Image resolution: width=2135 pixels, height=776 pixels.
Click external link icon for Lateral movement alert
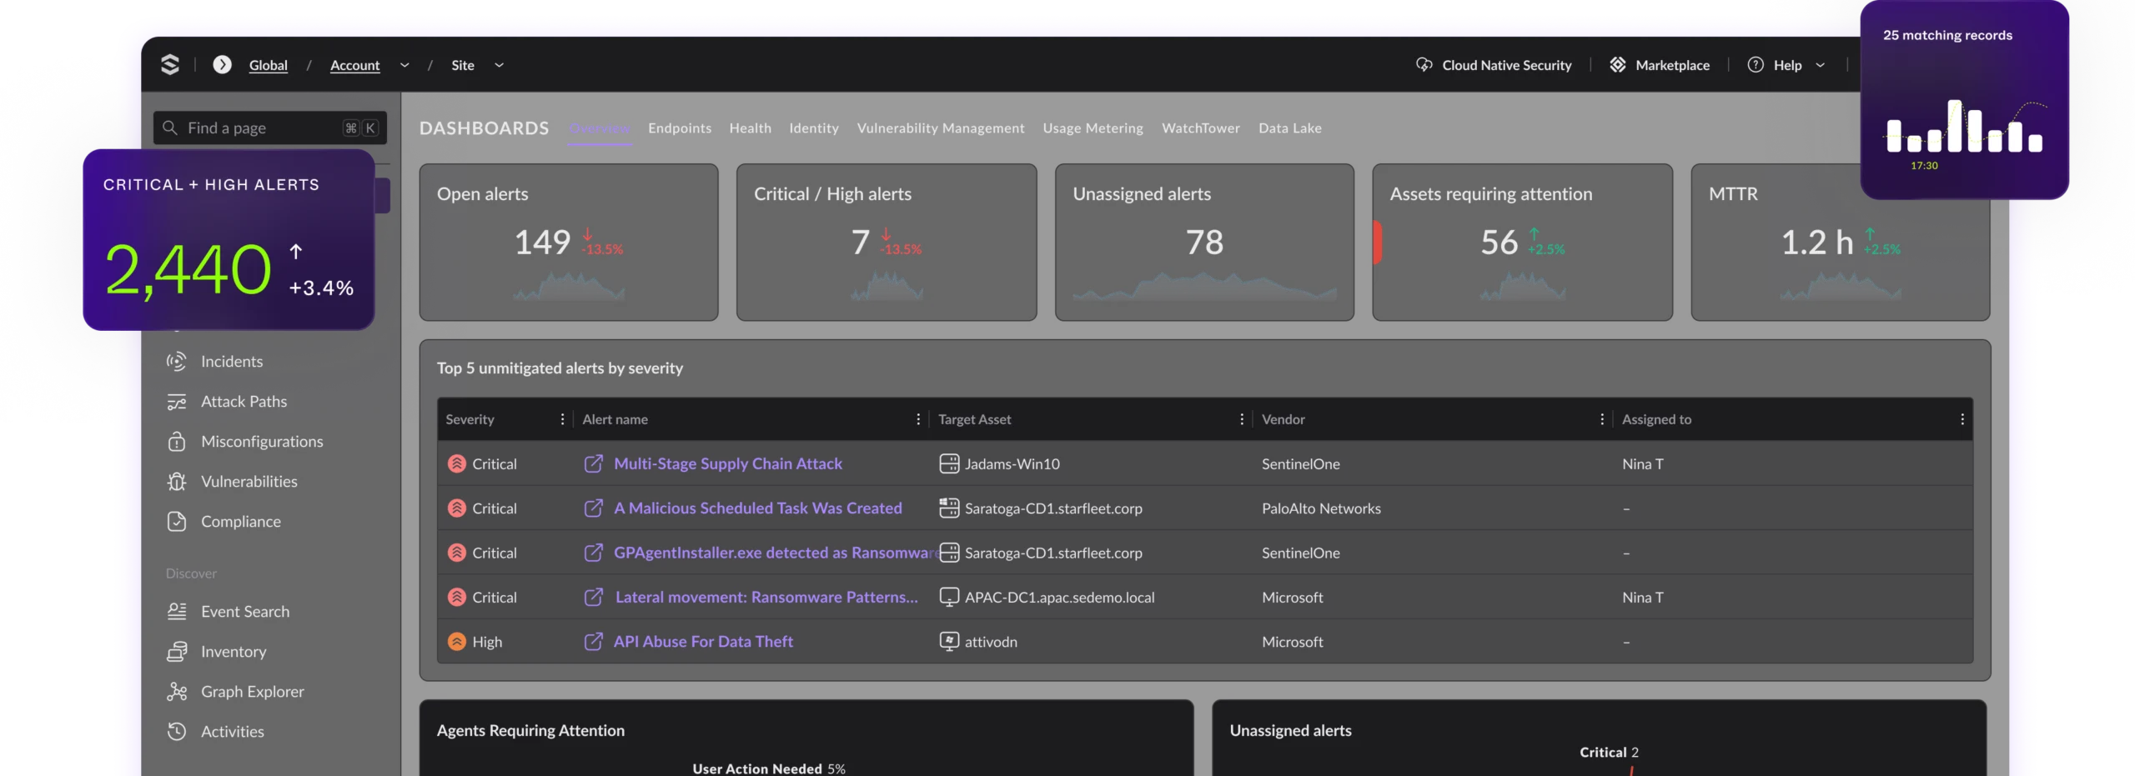pyautogui.click(x=593, y=597)
